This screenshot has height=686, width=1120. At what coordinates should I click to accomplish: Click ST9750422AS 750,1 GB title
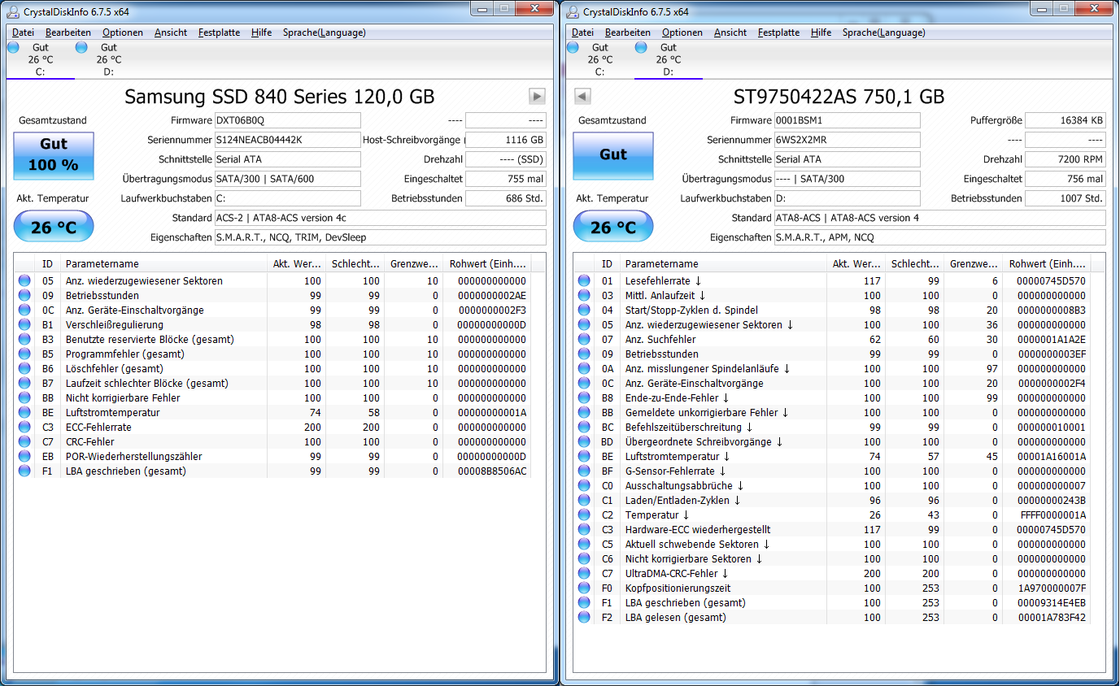pos(839,97)
